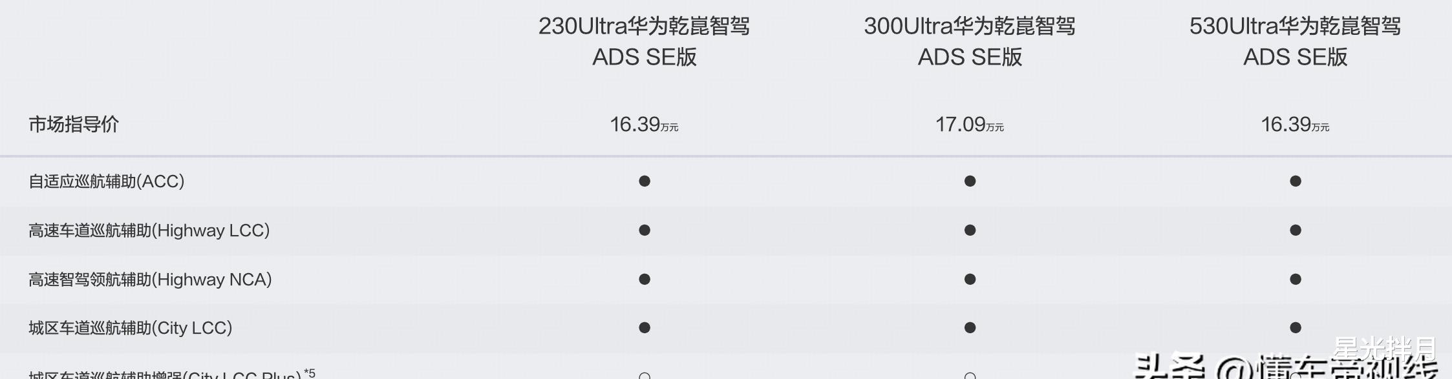Click City LCC dot under 530Ultra
The image size is (1452, 379).
pos(1296,328)
